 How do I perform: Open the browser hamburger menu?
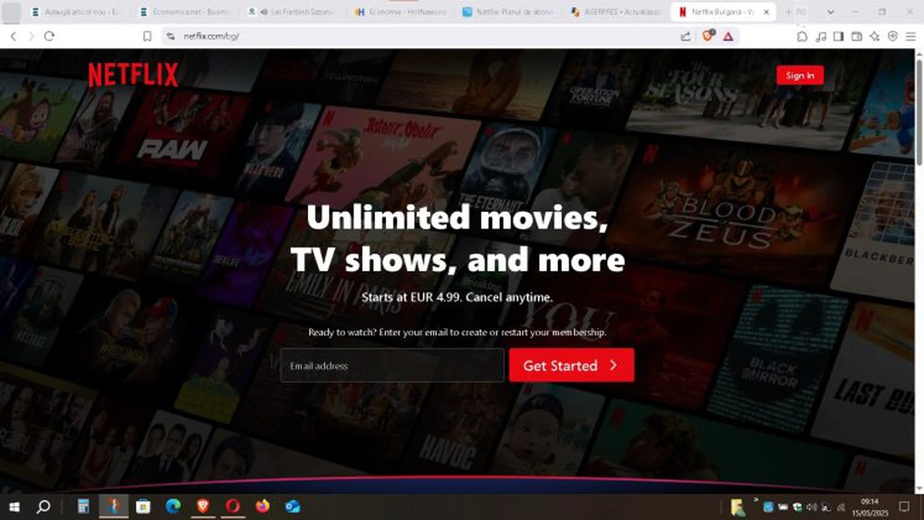(911, 36)
